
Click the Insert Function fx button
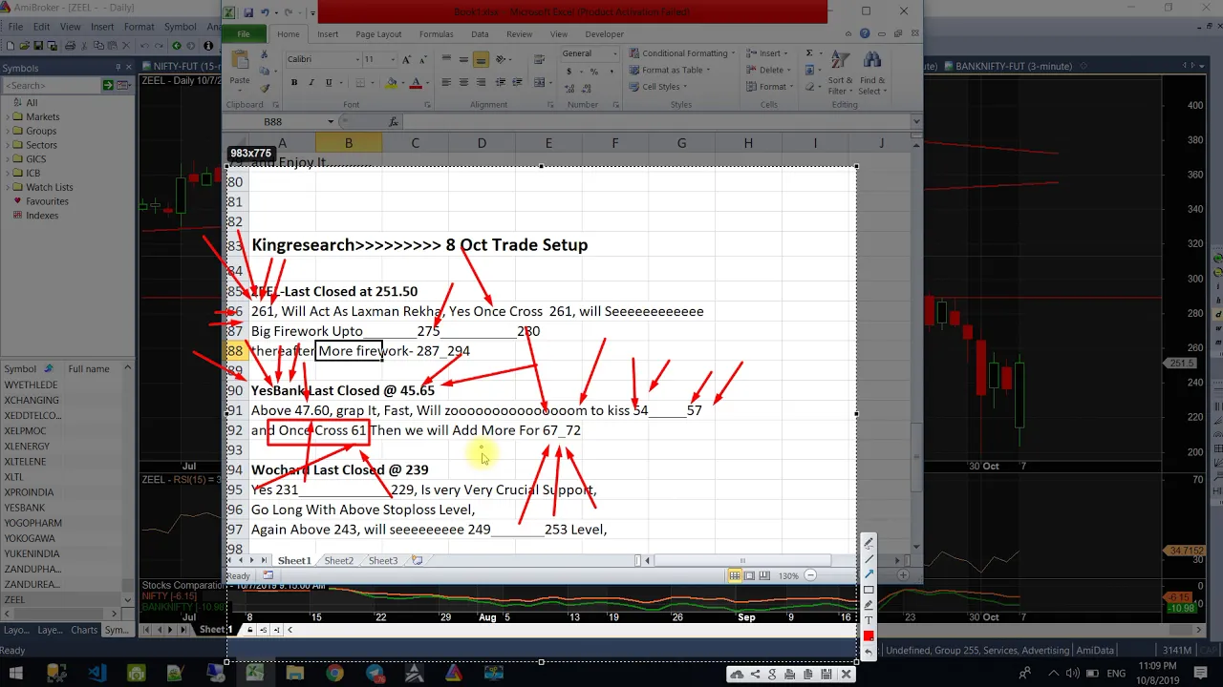coord(393,122)
